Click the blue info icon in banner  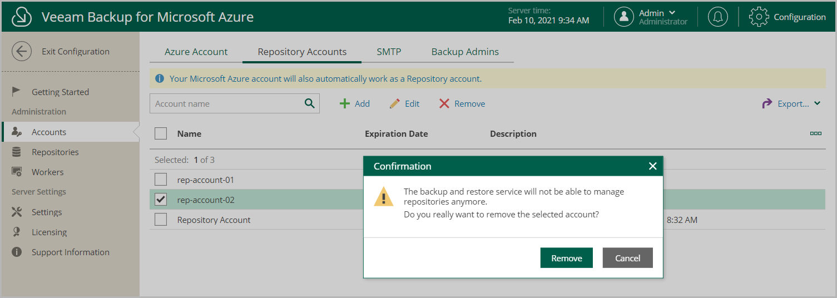[160, 79]
